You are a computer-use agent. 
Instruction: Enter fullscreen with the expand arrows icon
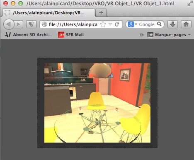click(190, 3)
